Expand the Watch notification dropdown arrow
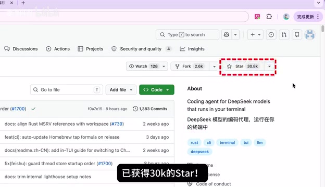The height and width of the screenshot is (187, 325). (x=164, y=66)
